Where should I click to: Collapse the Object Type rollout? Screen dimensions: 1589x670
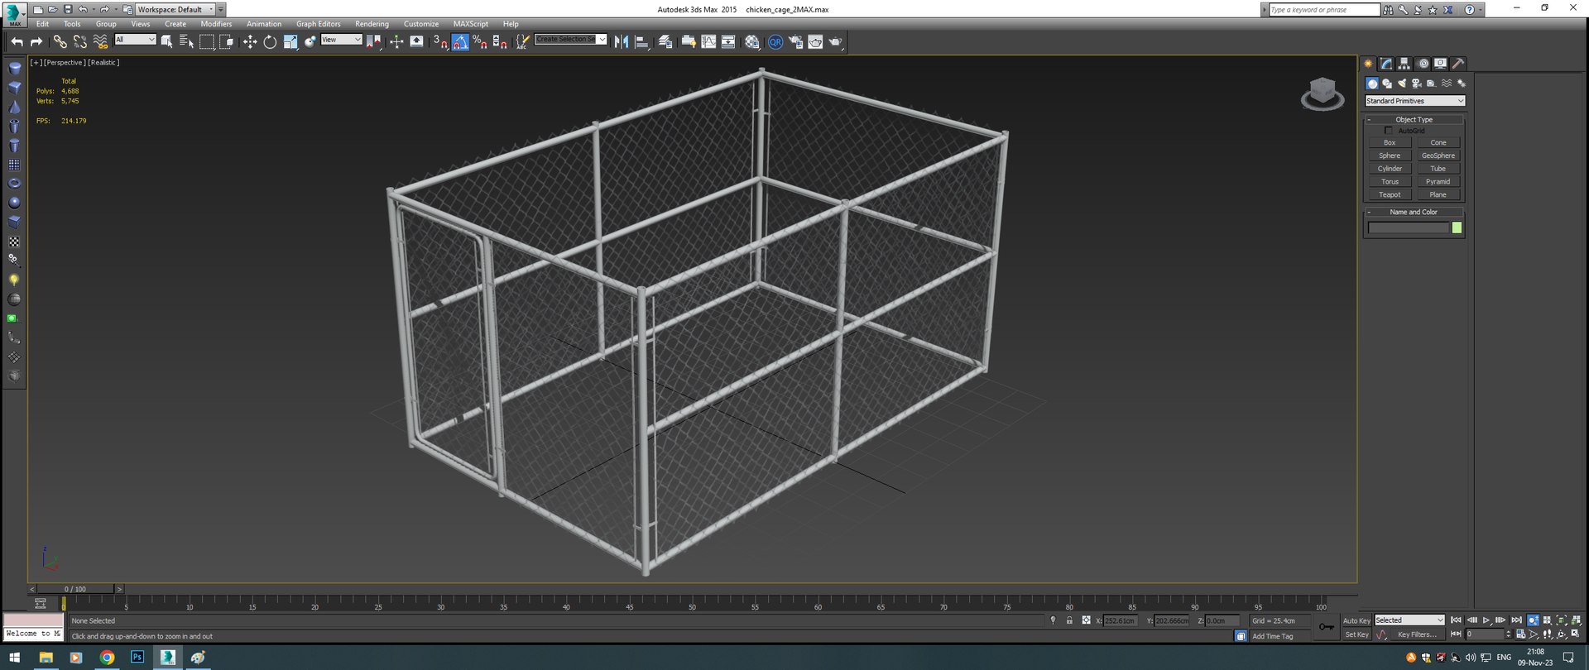click(1414, 120)
